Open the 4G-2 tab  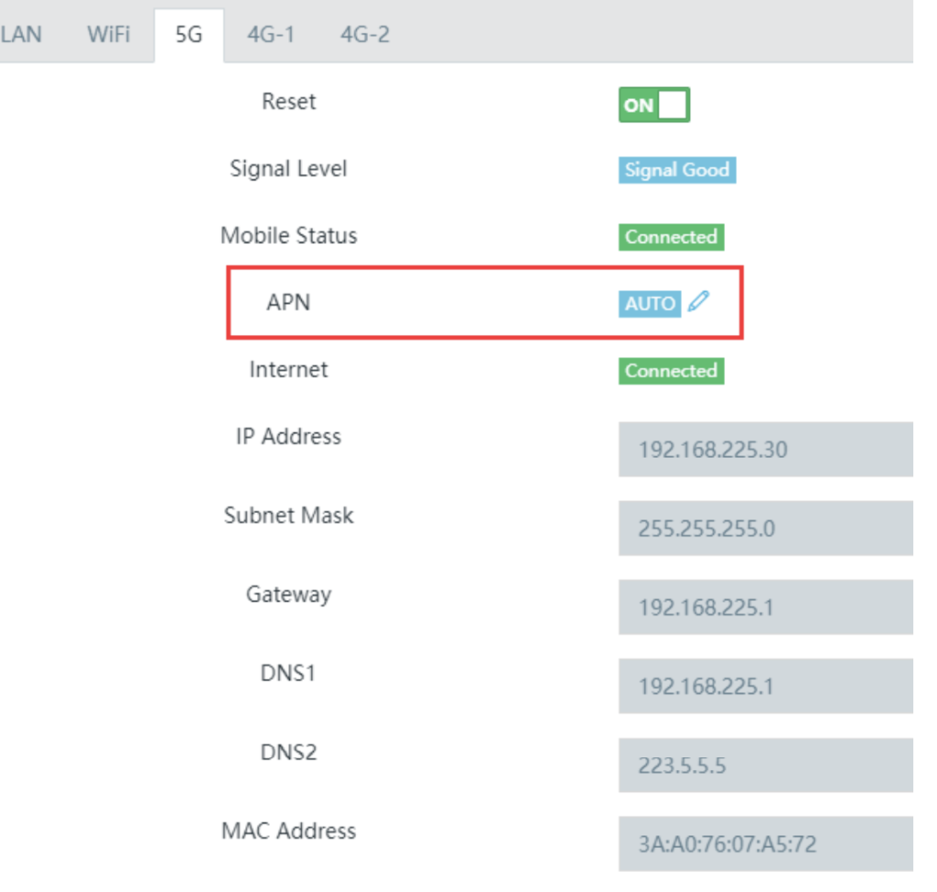click(x=364, y=35)
